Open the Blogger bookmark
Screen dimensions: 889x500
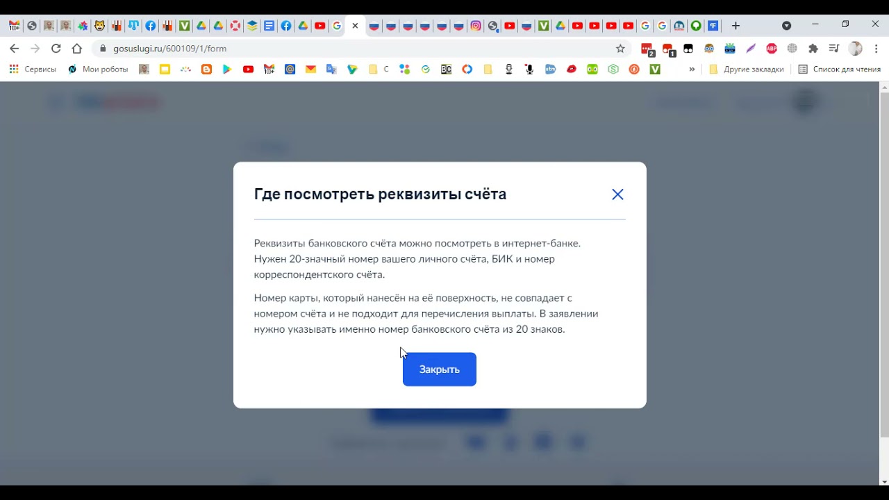[206, 69]
